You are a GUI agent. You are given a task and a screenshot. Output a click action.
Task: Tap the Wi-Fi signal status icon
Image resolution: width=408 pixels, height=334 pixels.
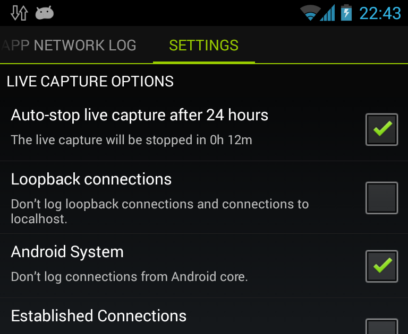310,13
